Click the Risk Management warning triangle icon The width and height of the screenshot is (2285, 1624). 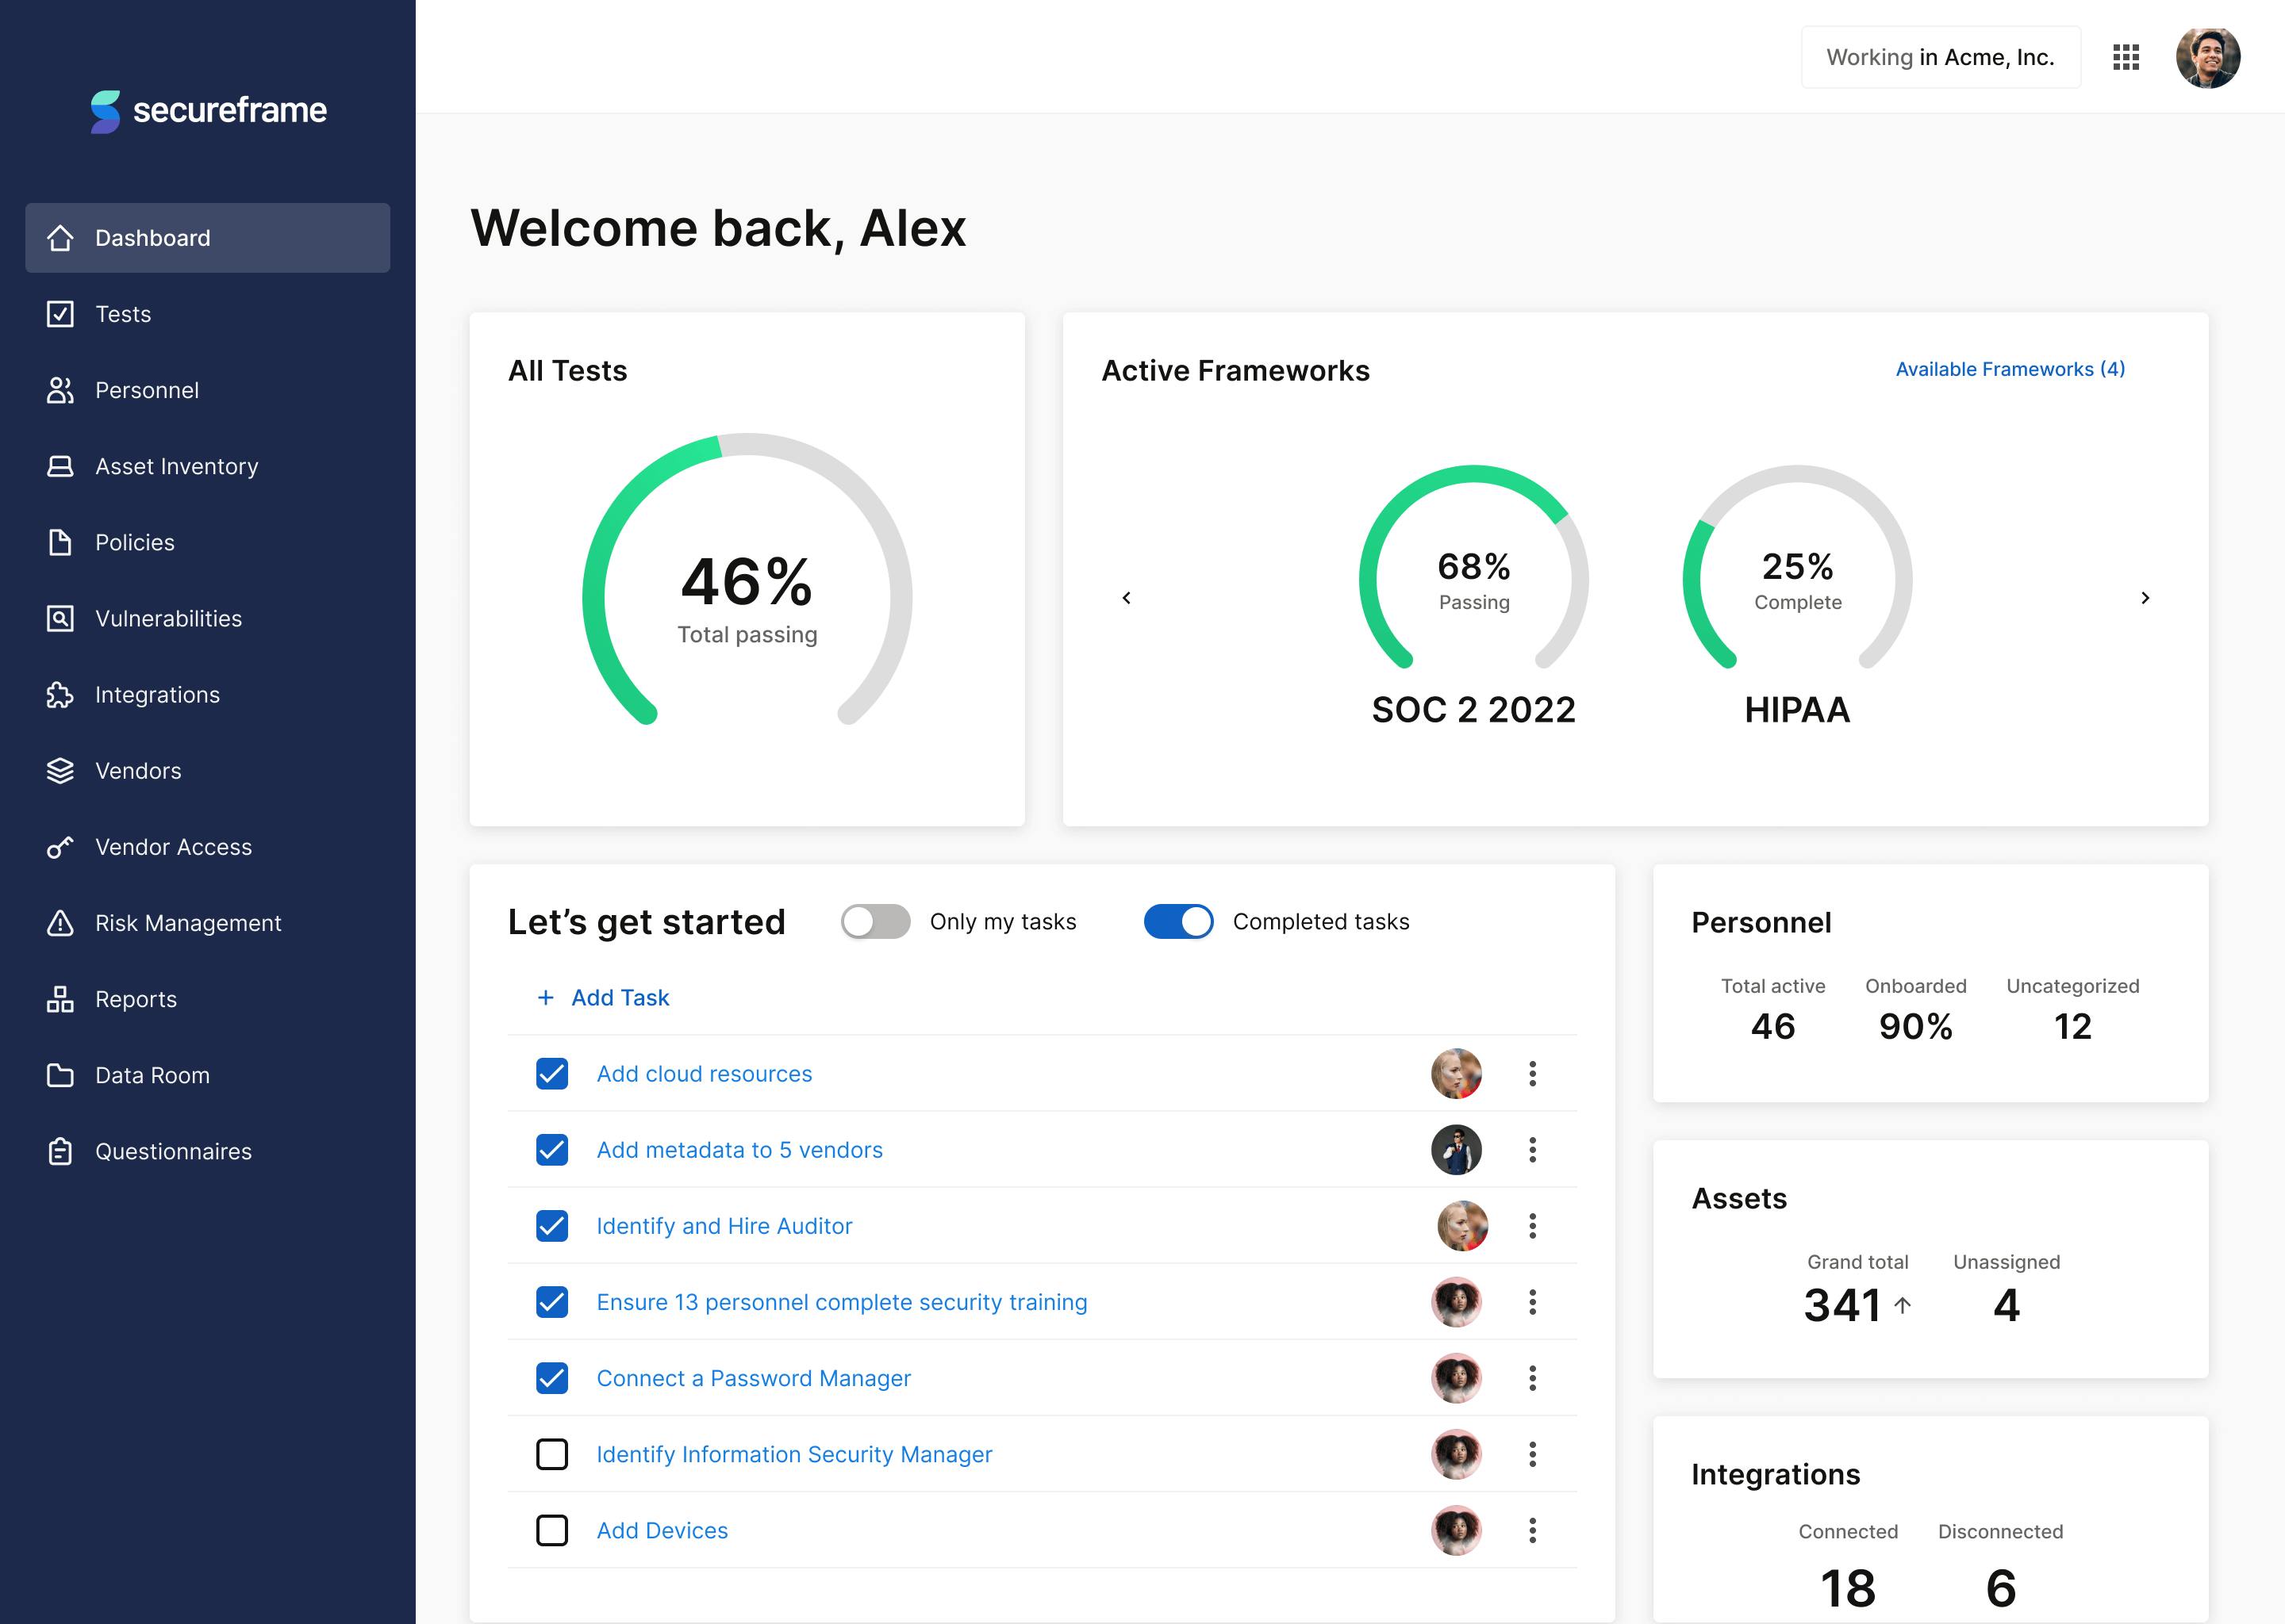(x=60, y=923)
